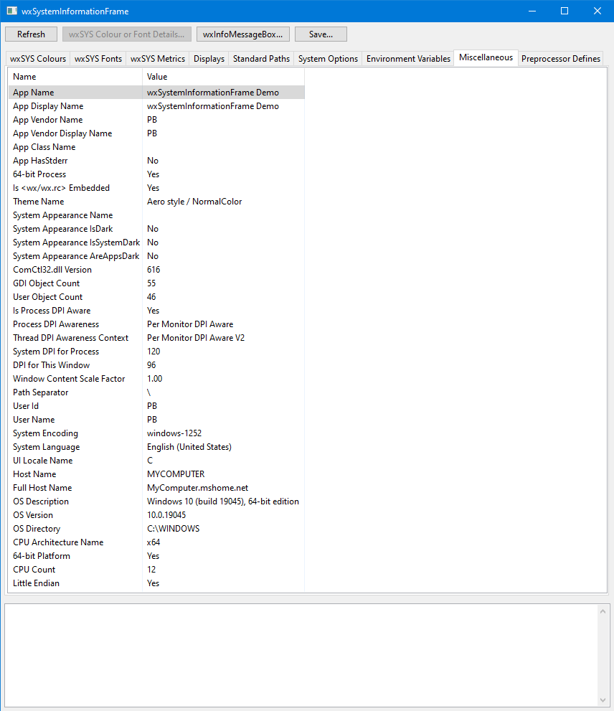Switch to the wxSYS Colours tab

38,59
